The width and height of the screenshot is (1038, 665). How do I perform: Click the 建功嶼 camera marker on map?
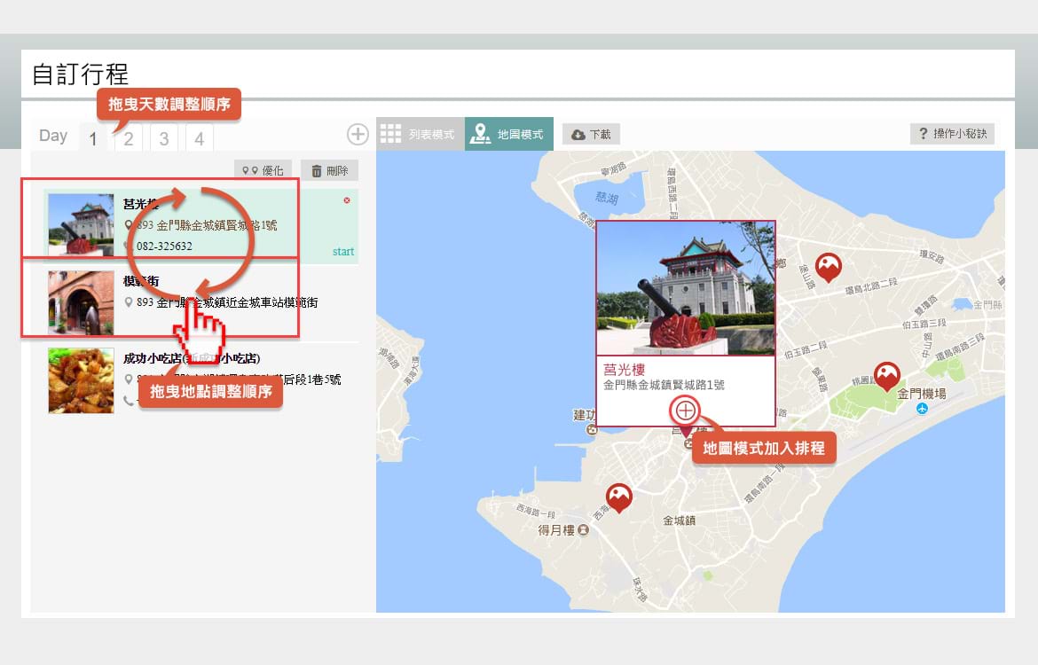pos(592,430)
